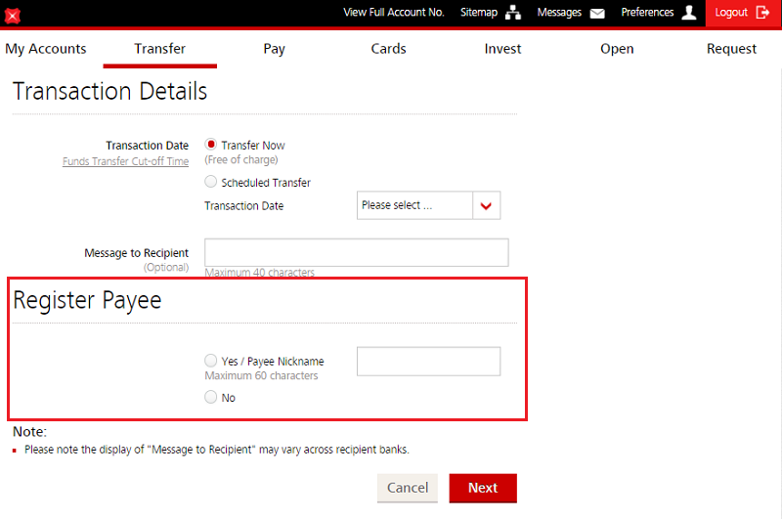
Task: Open the Sitemap icon
Action: pos(513,14)
